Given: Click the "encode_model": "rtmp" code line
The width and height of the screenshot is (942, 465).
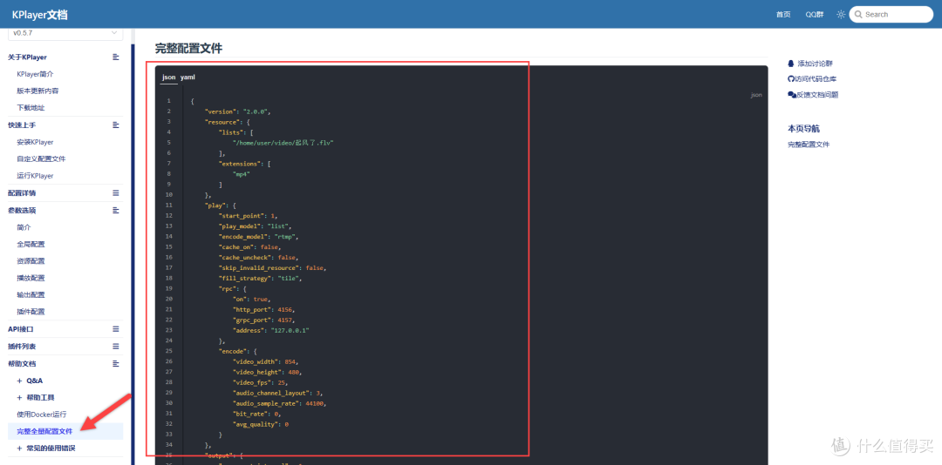Looking at the screenshot, I should pyautogui.click(x=259, y=236).
